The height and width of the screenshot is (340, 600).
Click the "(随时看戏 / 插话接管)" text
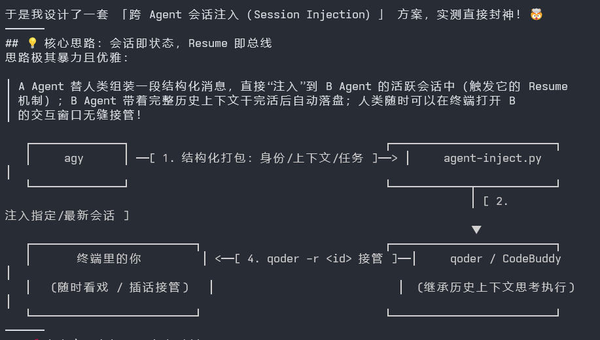point(120,287)
